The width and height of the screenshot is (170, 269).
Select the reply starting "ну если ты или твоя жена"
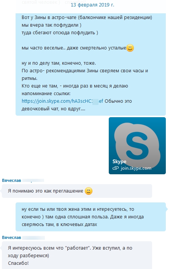pos(91,217)
